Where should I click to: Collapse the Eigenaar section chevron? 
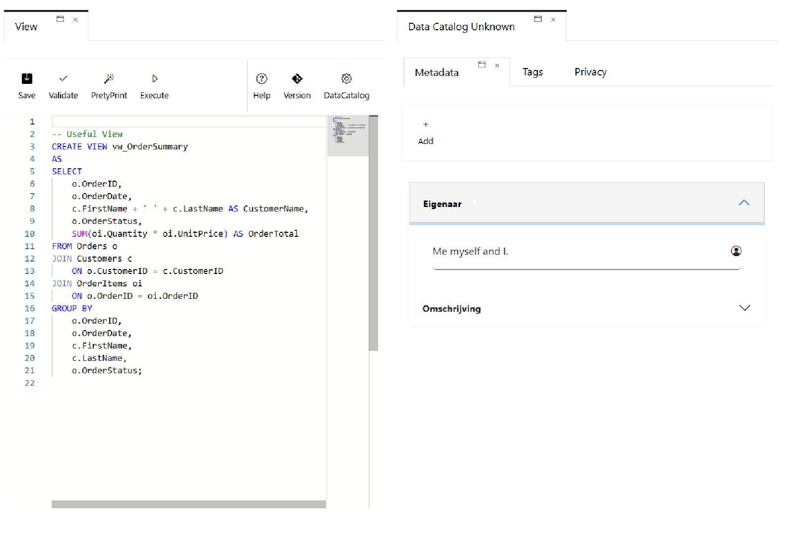(x=744, y=203)
